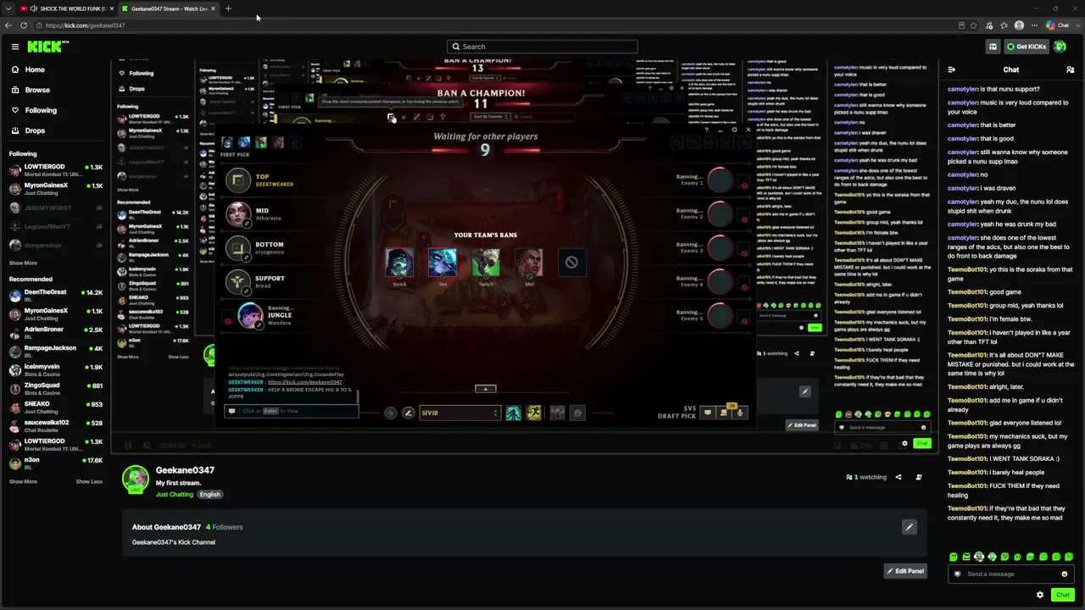Select the second summoner spell icon

coord(534,413)
